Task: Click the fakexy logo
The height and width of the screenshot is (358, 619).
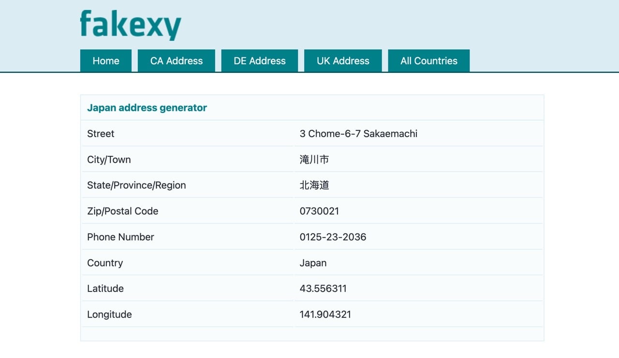Action: coord(131,25)
